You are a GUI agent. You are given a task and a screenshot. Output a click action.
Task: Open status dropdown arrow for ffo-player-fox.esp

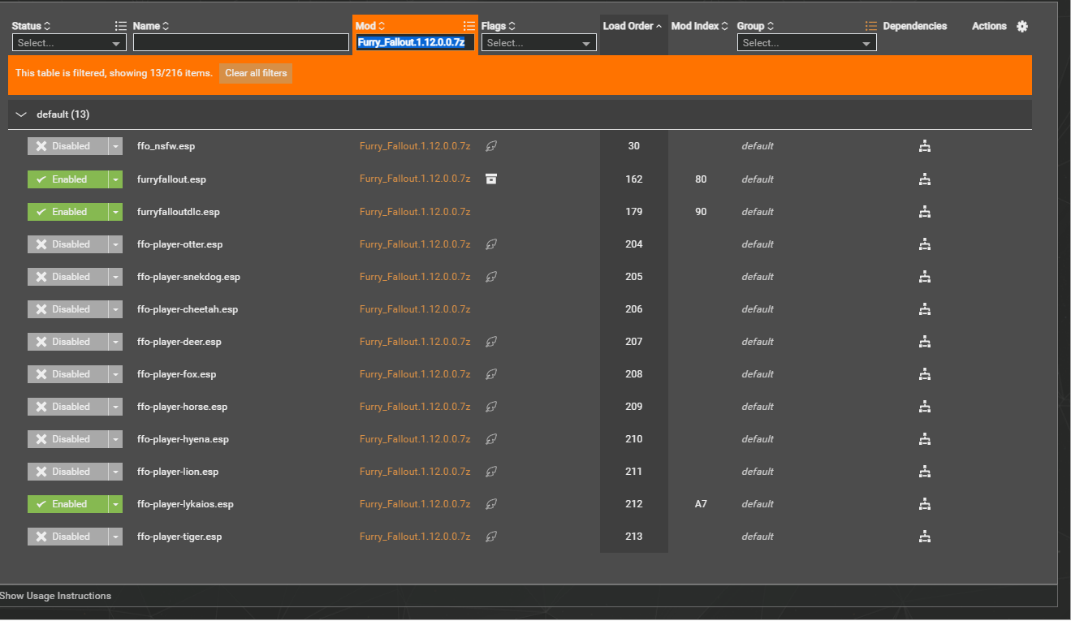tap(115, 373)
